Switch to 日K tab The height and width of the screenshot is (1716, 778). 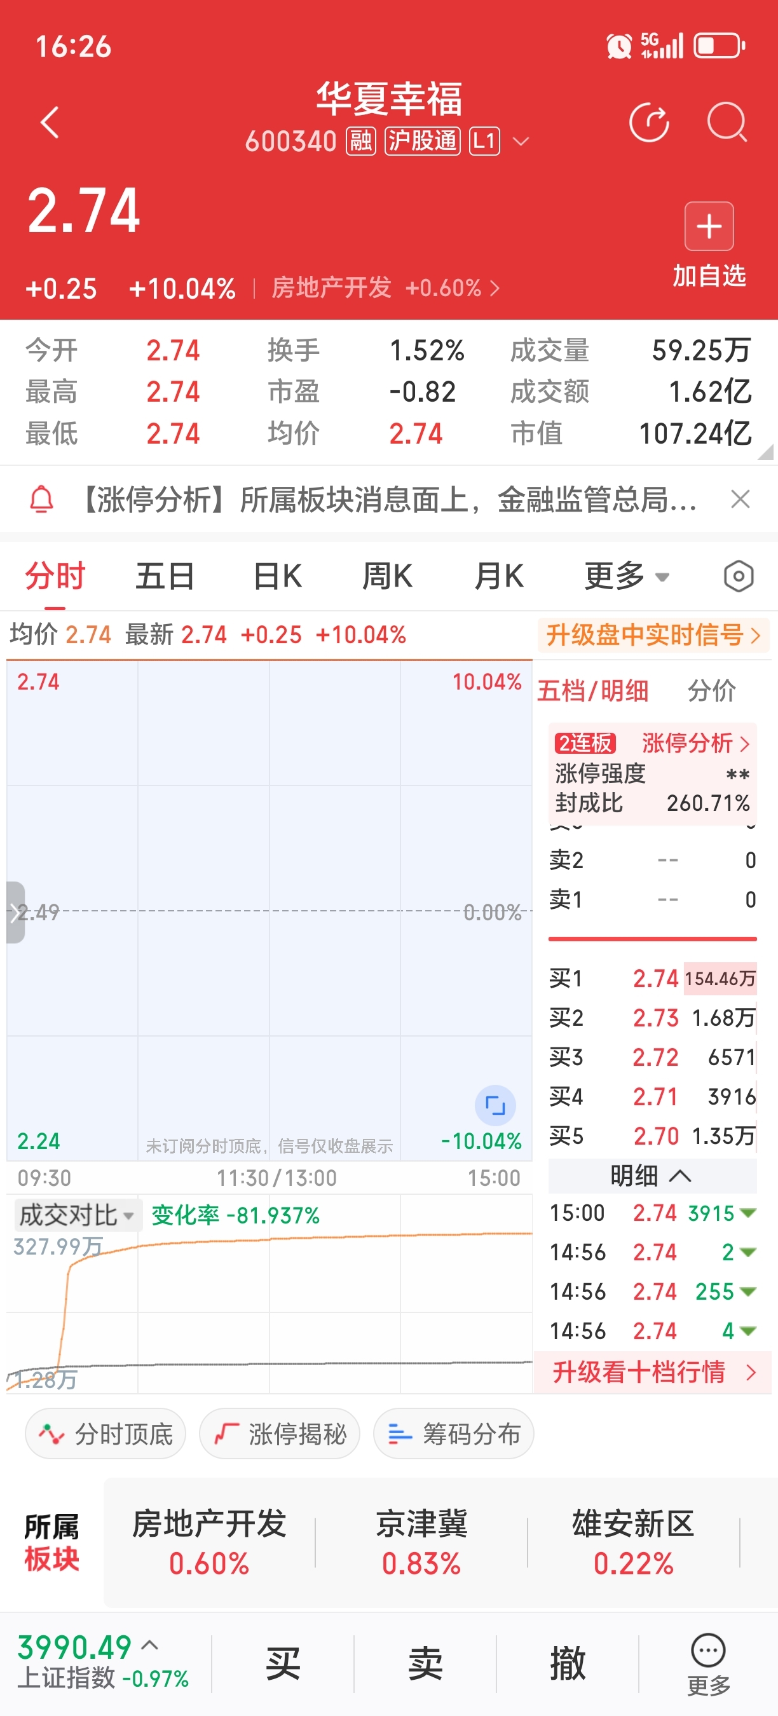pyautogui.click(x=278, y=576)
